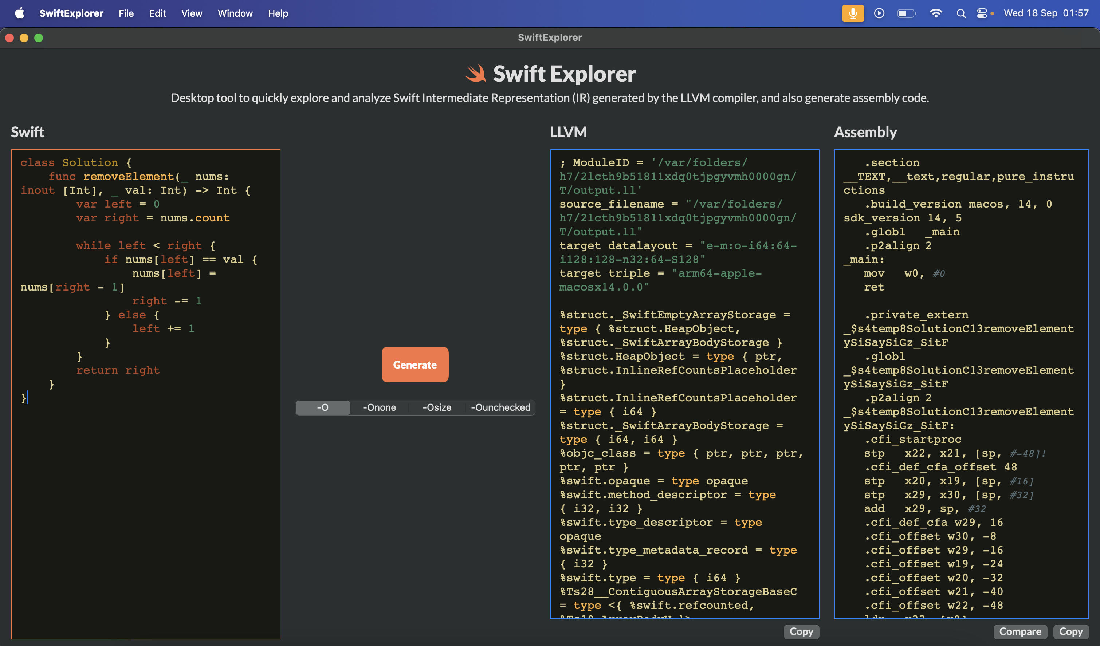Select the -Osize optimization option
The image size is (1100, 646).
(436, 407)
